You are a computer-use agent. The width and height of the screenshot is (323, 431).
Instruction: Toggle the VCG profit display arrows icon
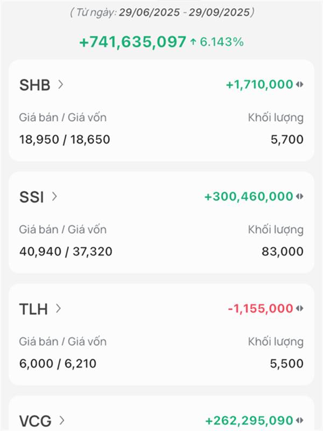300,420
